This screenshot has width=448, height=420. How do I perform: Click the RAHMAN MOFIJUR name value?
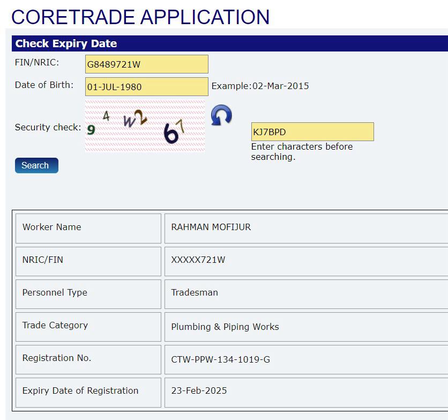211,227
